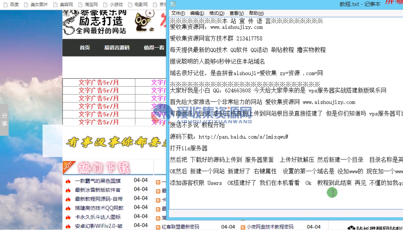Click the 分享 share side tab
Viewport: 403px width, 230px height.
click(x=4, y=120)
